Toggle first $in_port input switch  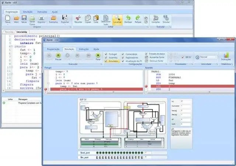tap(97, 158)
